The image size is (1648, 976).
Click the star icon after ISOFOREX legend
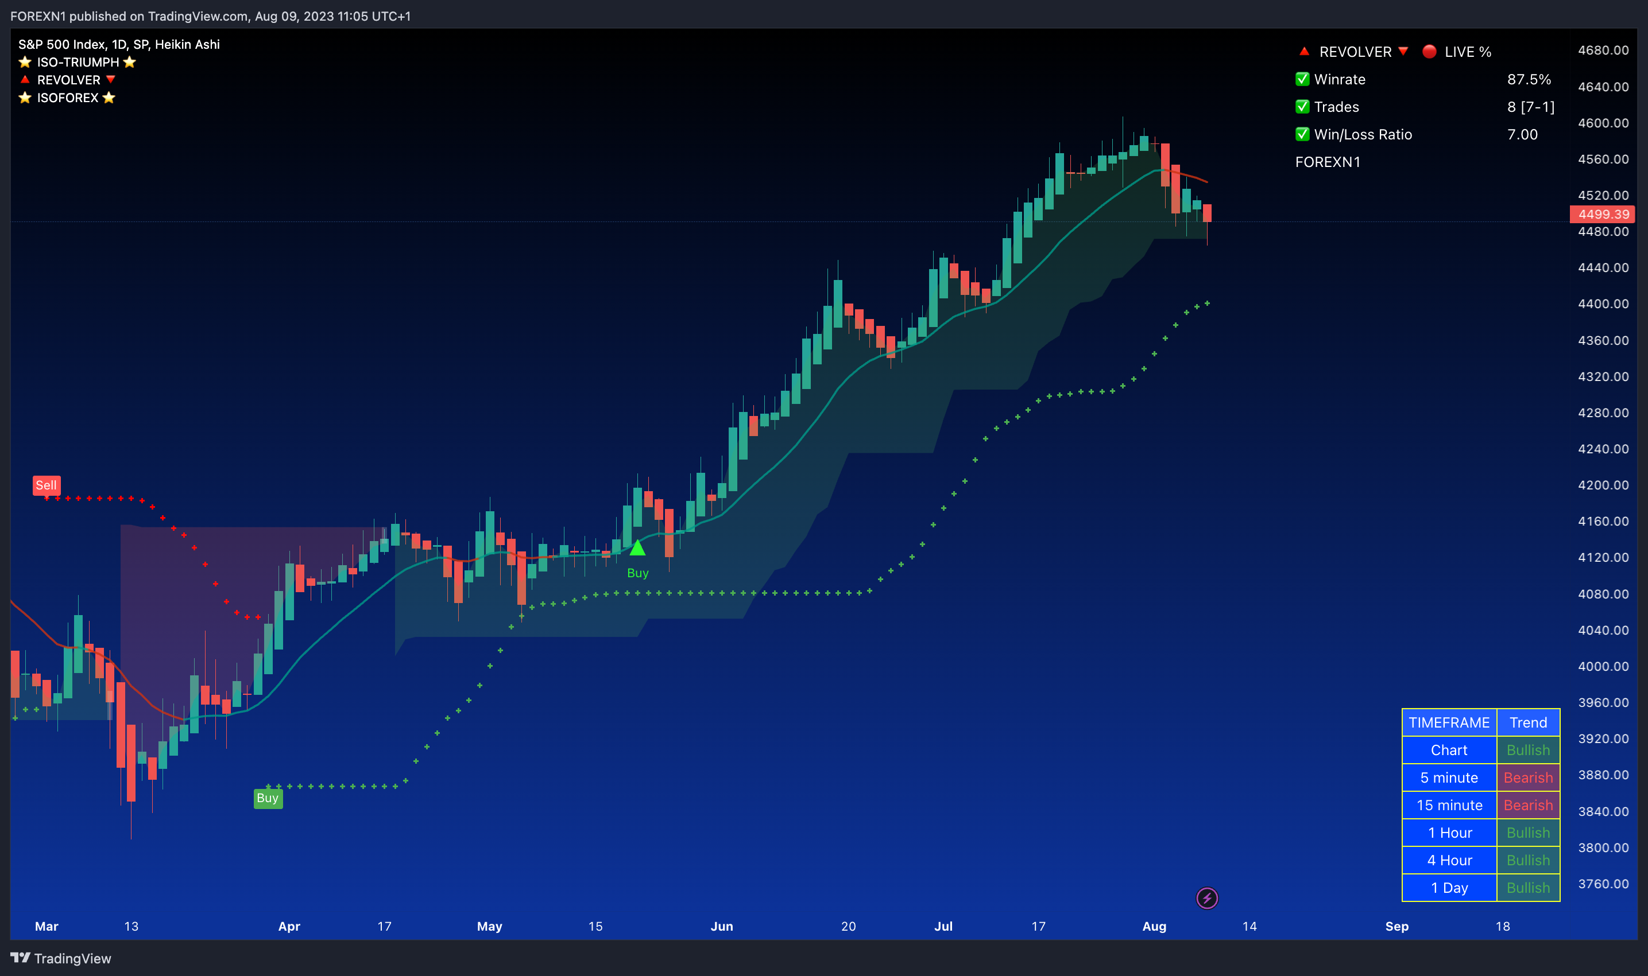109,98
